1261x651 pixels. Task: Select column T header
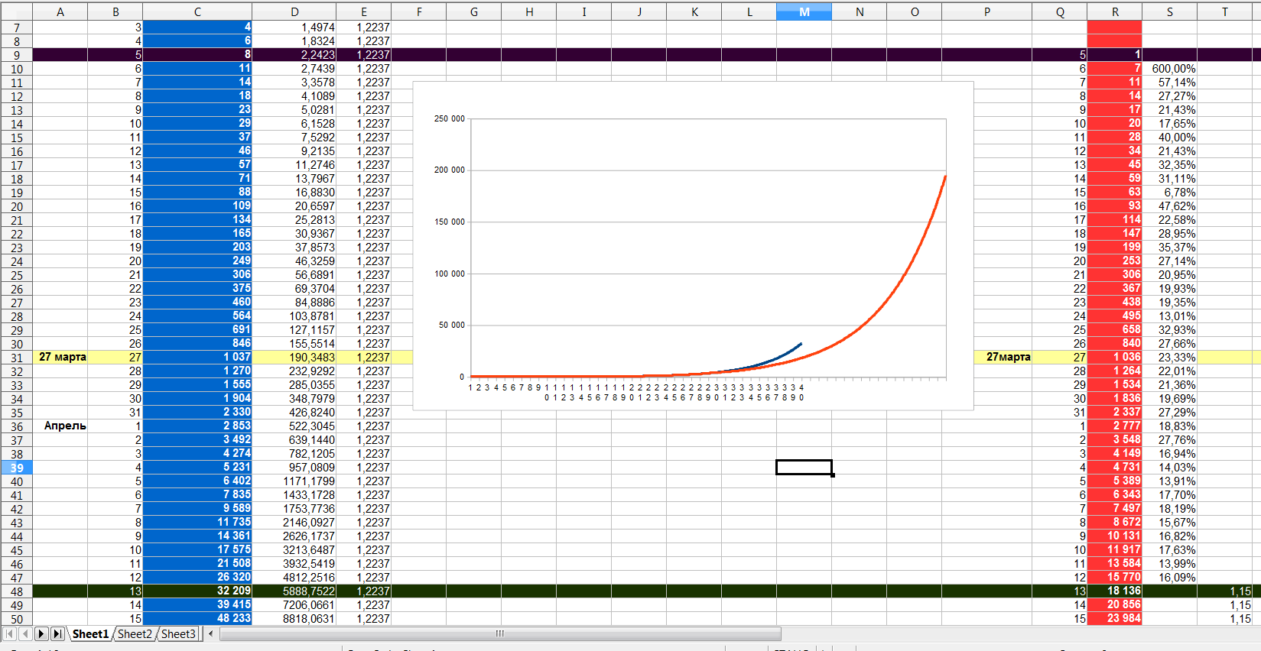click(x=1225, y=11)
